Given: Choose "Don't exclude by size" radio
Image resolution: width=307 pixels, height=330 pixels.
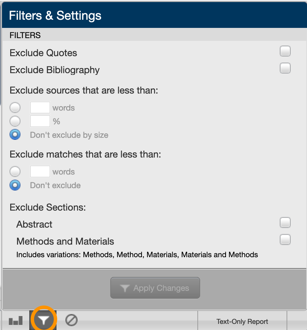Looking at the screenshot, I should pos(15,135).
